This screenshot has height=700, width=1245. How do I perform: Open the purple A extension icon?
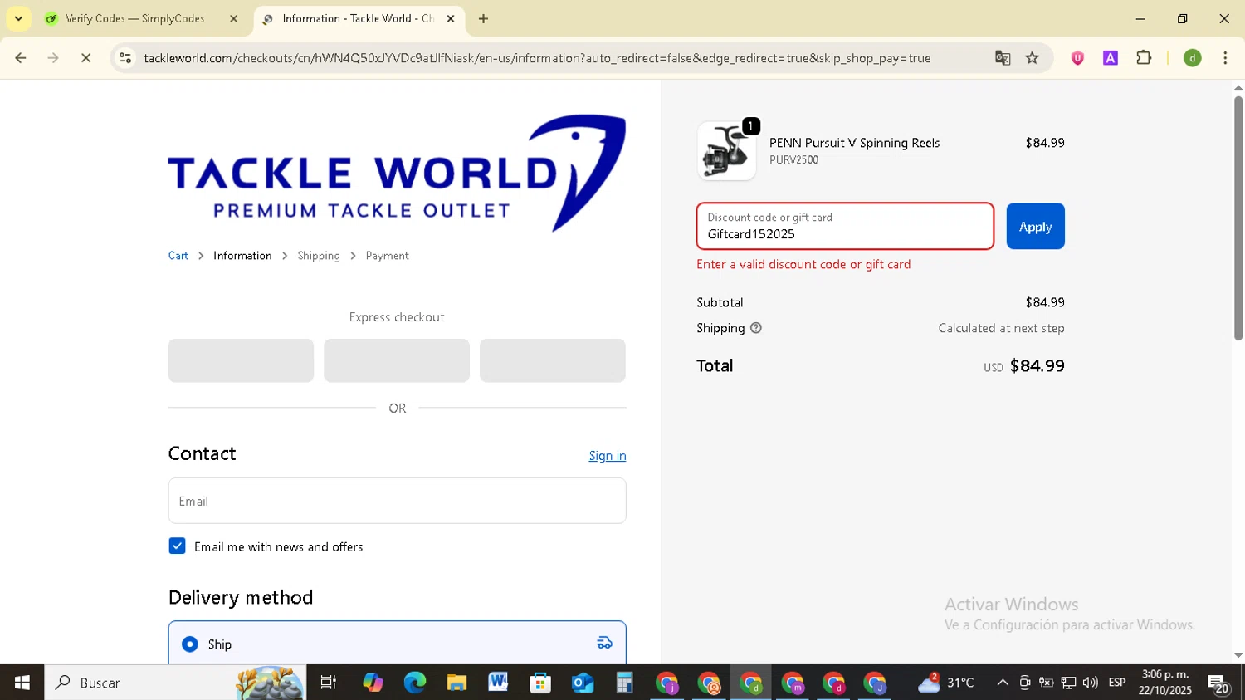1111,58
